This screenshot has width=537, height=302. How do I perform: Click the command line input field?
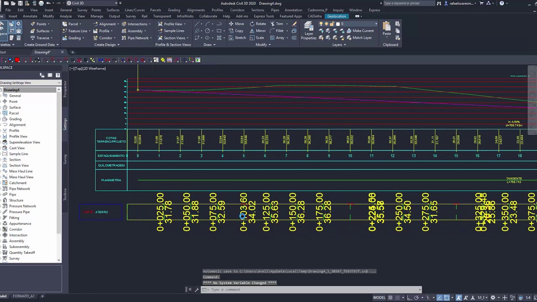[315, 289]
